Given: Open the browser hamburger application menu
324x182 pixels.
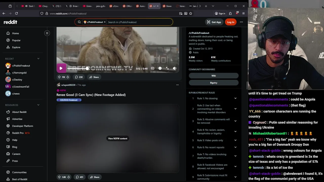Looking at the screenshot, I should pyautogui.click(x=244, y=13).
